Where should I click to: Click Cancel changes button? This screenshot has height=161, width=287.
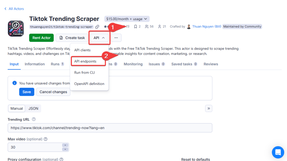tap(53, 92)
